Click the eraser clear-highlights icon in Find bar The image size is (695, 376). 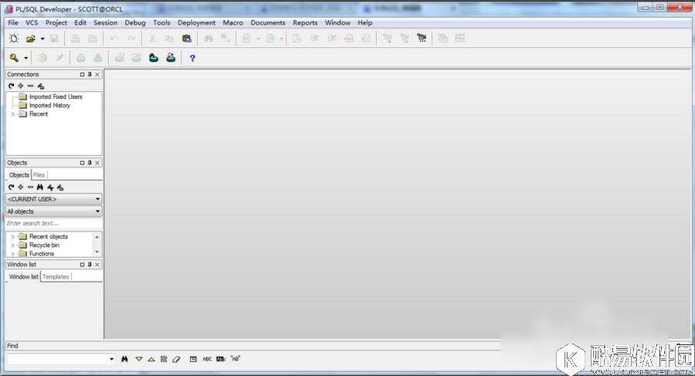[x=176, y=359]
